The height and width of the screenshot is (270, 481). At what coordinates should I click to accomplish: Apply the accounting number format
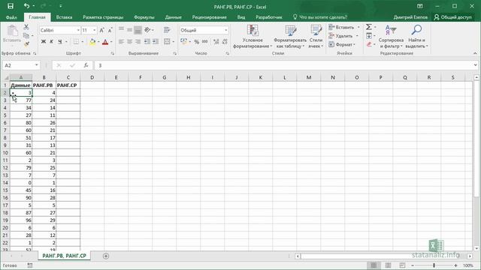[x=183, y=41]
